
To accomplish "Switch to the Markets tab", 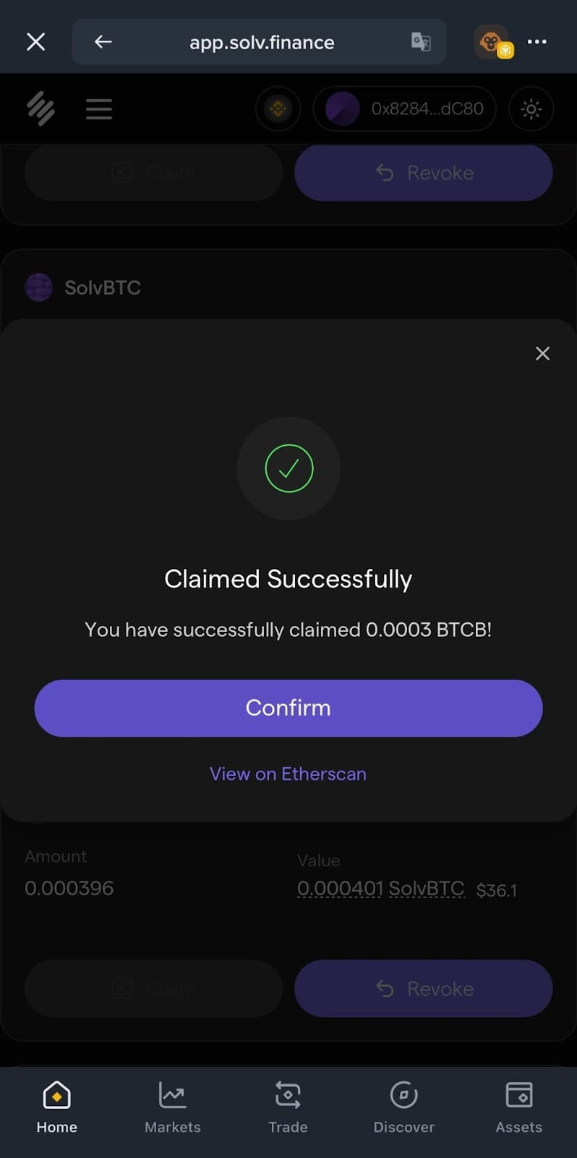I will [x=172, y=1107].
